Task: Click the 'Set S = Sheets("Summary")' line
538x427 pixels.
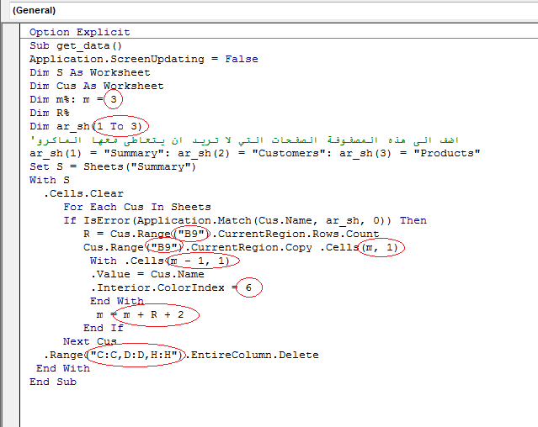Action: tap(113, 166)
